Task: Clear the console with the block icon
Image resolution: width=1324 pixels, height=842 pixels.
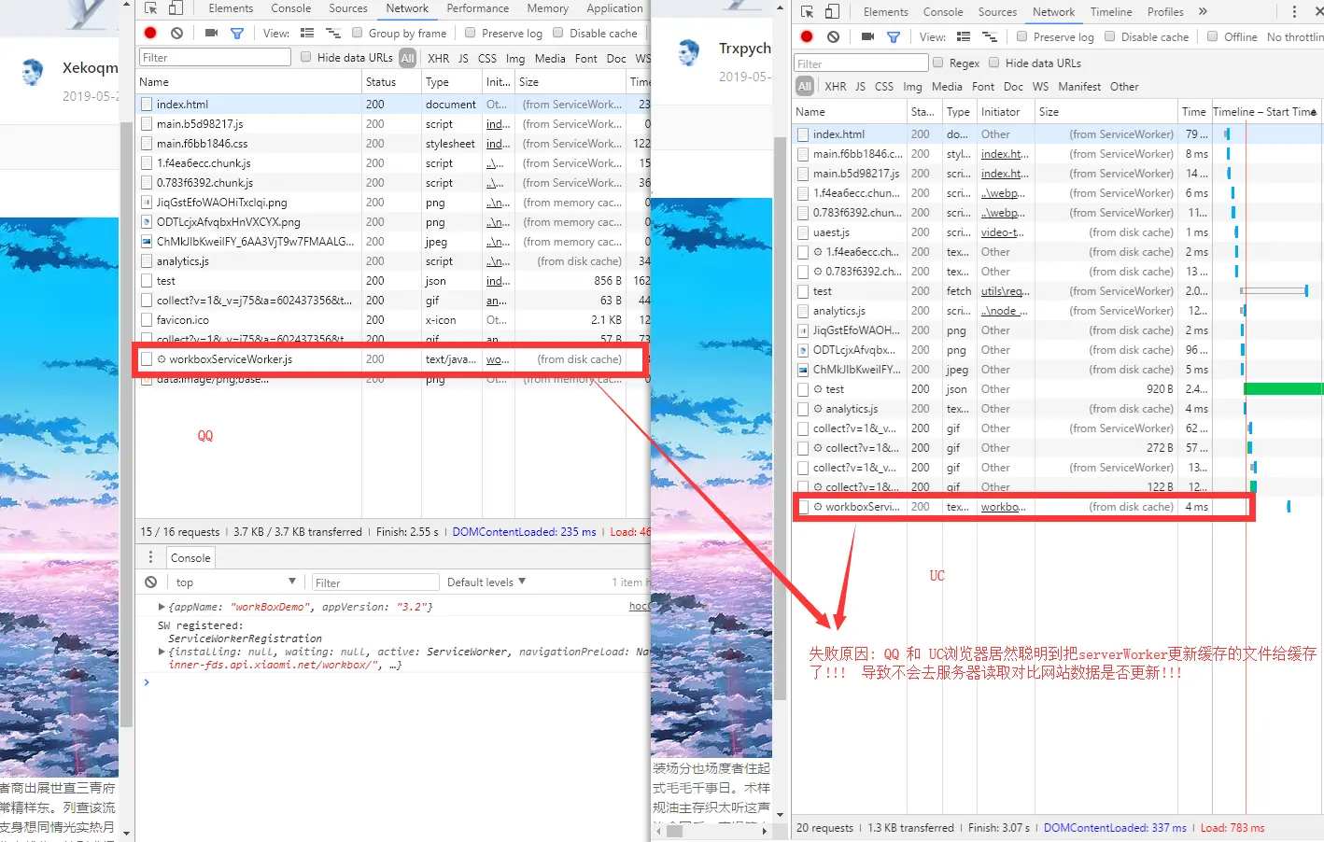Action: [151, 582]
